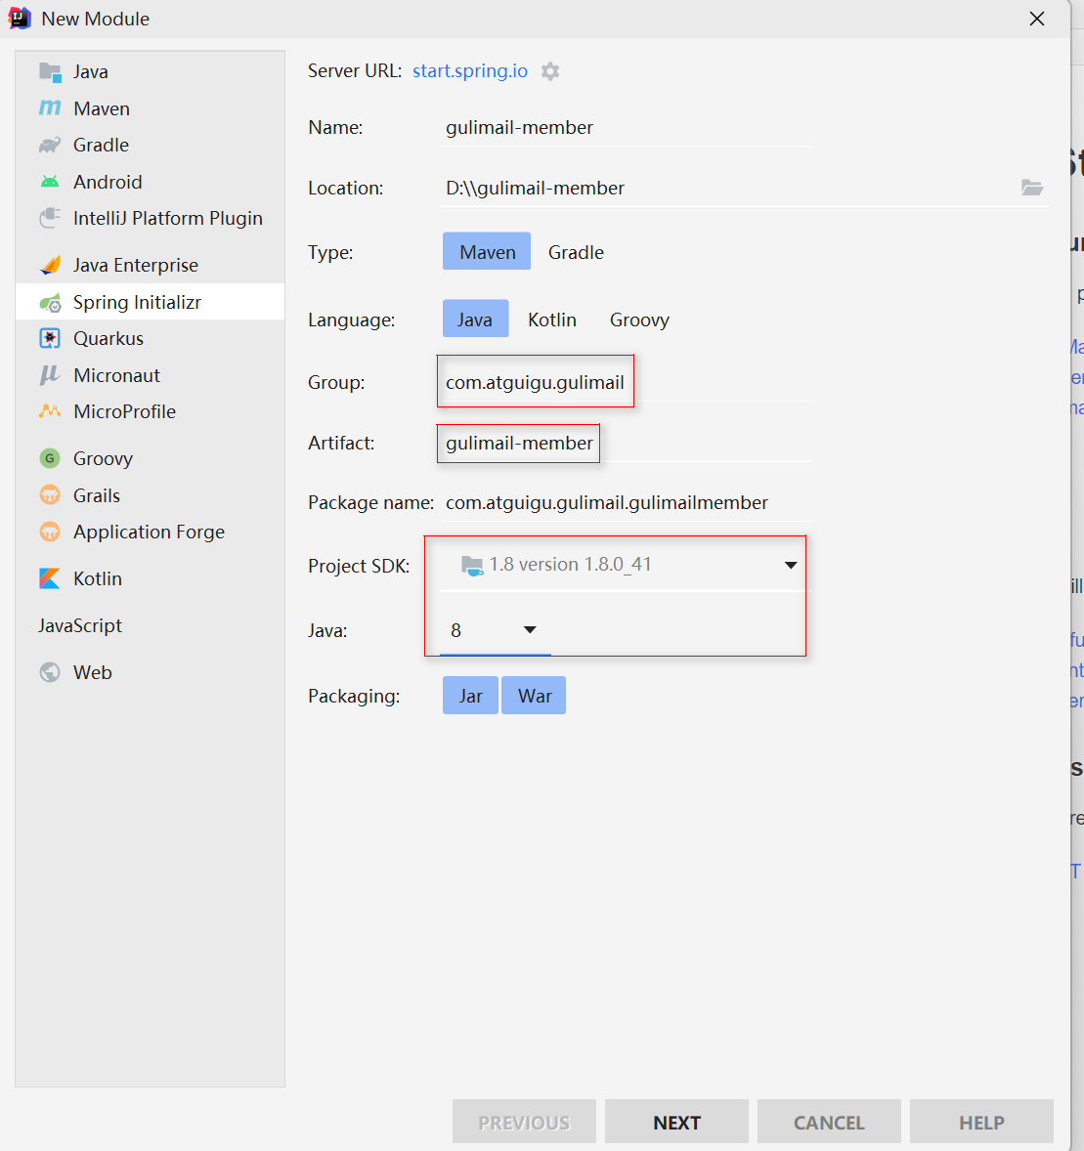Select Kotlin in generator list
1084x1151 pixels.
tap(150, 578)
